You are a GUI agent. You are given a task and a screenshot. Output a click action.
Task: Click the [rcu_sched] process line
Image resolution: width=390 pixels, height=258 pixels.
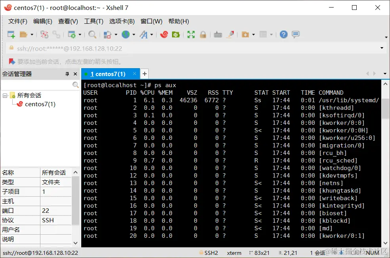click(x=220, y=161)
